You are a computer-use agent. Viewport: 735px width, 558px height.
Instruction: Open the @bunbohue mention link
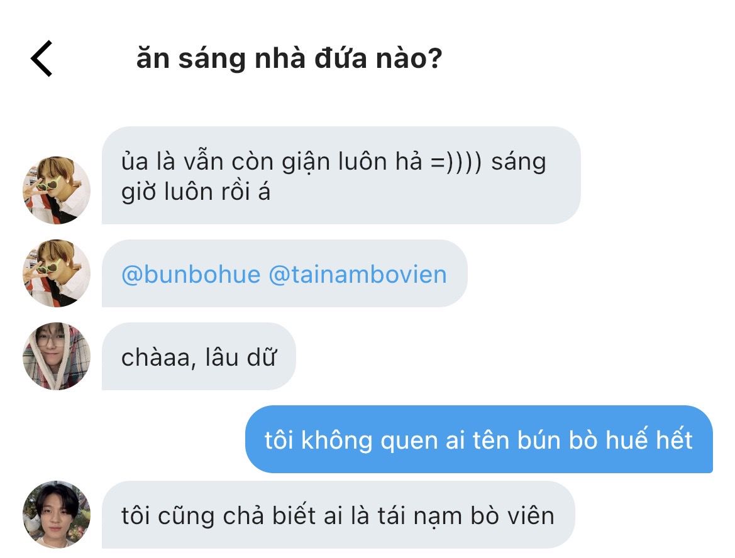[x=191, y=274]
